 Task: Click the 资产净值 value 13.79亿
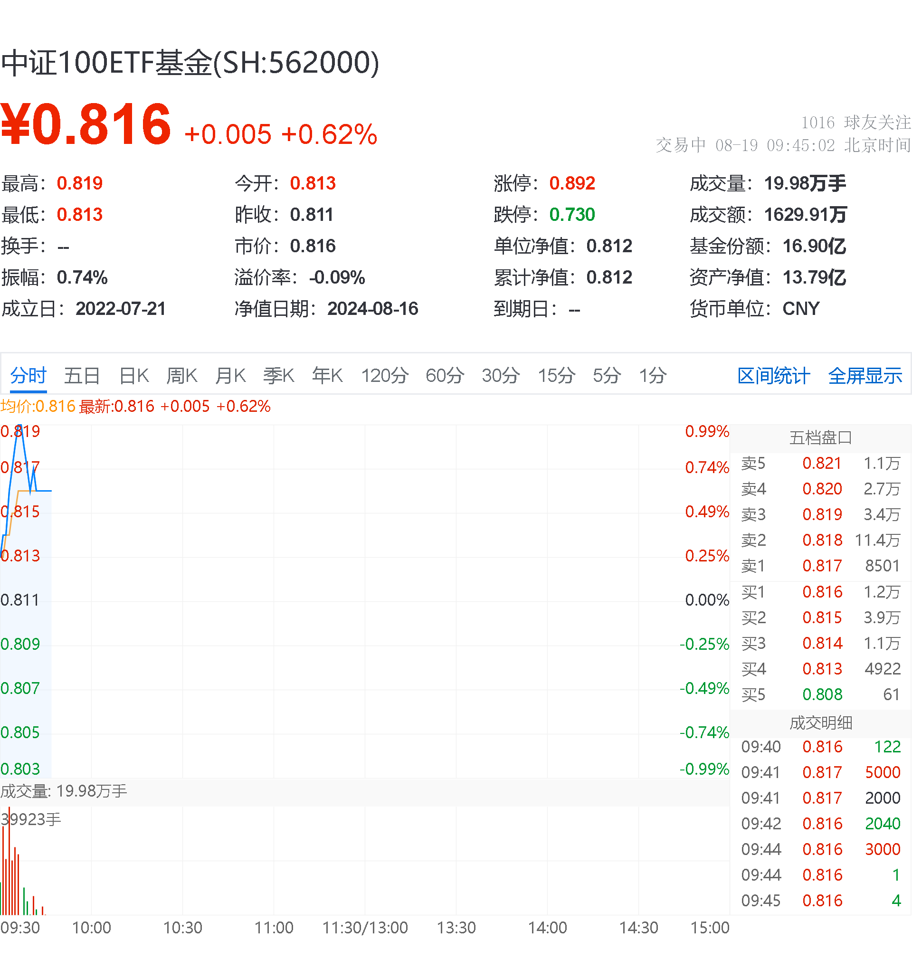point(815,277)
